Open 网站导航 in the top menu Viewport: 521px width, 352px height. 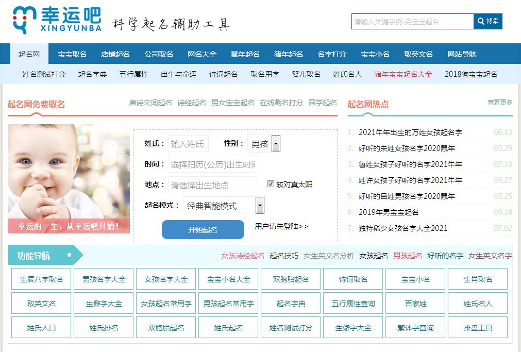tap(462, 54)
